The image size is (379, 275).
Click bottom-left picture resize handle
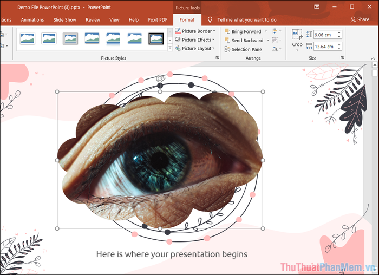(57, 228)
